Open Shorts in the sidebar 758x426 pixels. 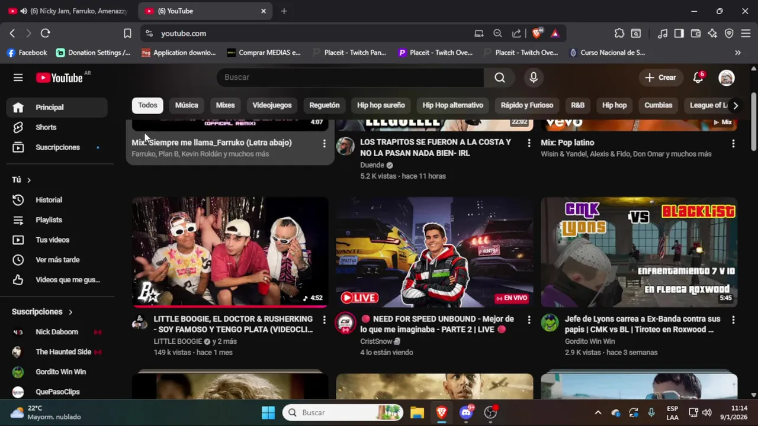[x=57, y=127]
